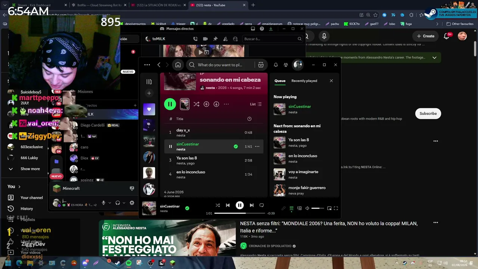The height and width of the screenshot is (269, 478).
Task: Toggle saved checkmark on sinCuestinar row
Action: click(236, 146)
